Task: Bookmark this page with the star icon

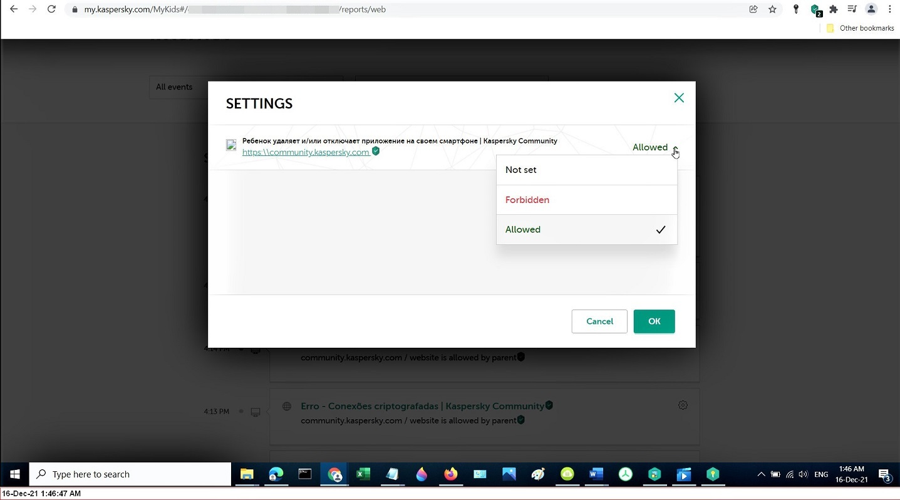Action: (772, 9)
